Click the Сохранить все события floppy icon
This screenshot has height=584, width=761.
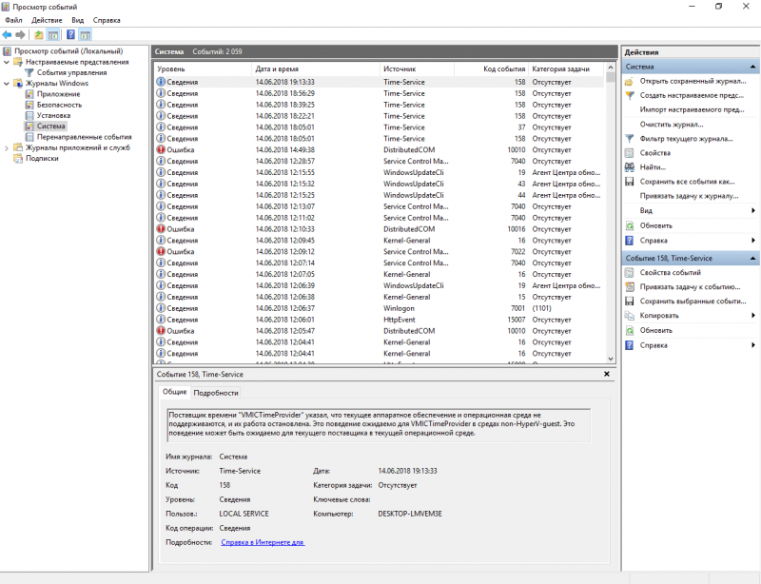(x=630, y=182)
